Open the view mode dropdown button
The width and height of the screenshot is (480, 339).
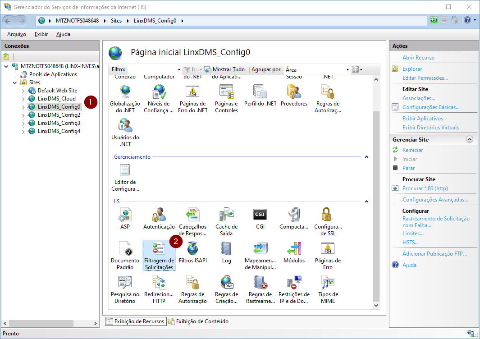coord(357,69)
